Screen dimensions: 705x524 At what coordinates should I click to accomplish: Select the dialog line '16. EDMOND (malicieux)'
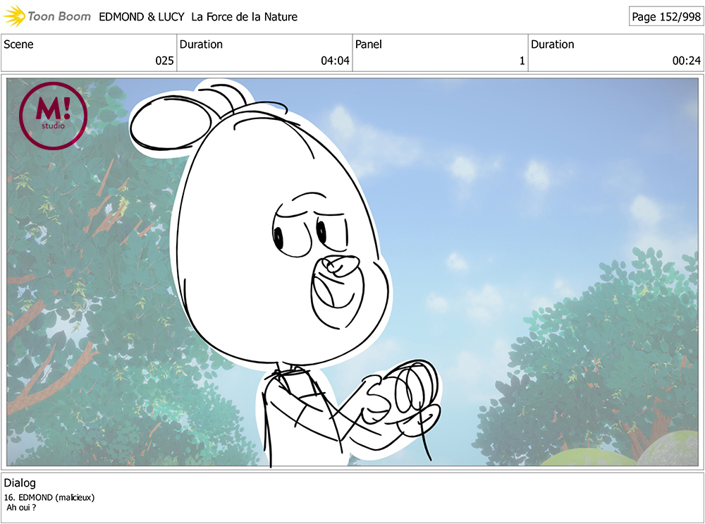(x=49, y=497)
